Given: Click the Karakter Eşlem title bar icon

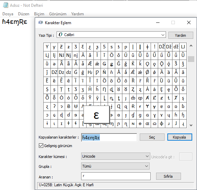Looking at the screenshot, I should 41,22.
